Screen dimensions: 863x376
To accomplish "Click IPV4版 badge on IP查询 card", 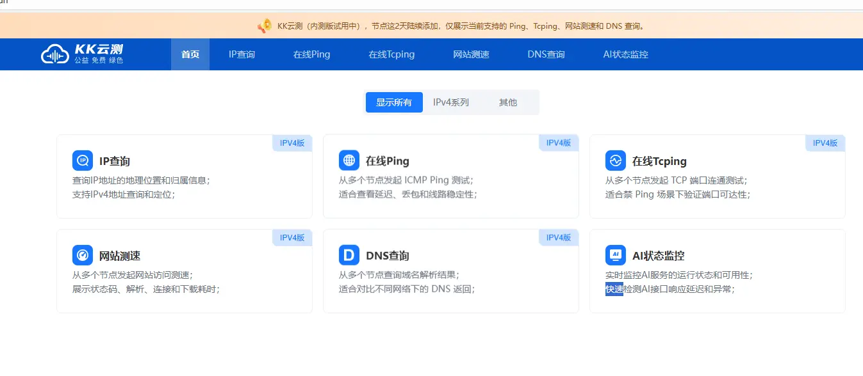I will [292, 143].
